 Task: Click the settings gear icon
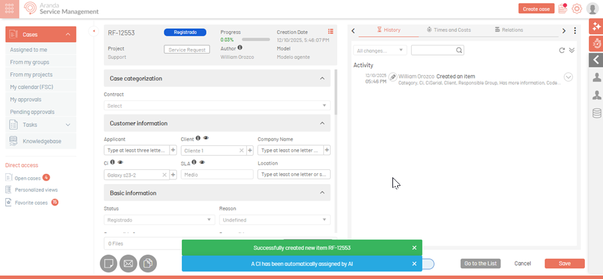coord(577,9)
